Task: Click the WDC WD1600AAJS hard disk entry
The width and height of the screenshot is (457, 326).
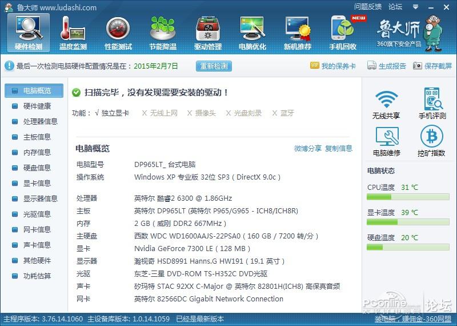Action: (226, 236)
